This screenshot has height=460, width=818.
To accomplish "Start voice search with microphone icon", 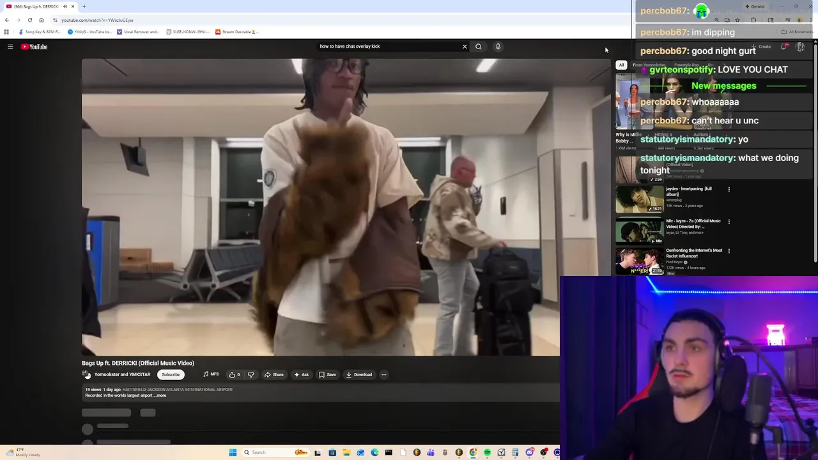I will 498,47.
